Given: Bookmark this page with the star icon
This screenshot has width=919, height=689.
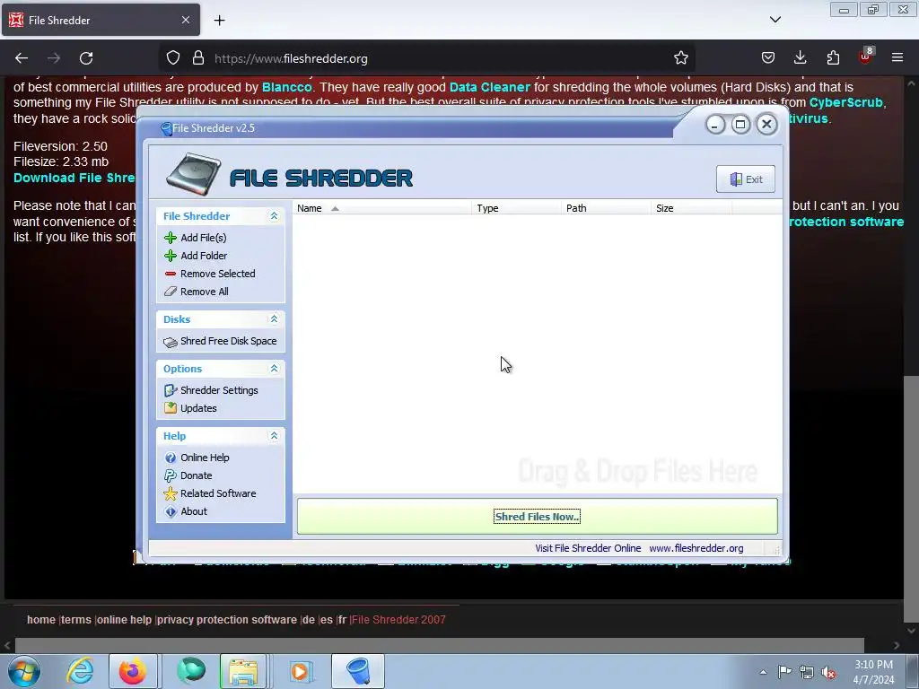Looking at the screenshot, I should coord(680,58).
